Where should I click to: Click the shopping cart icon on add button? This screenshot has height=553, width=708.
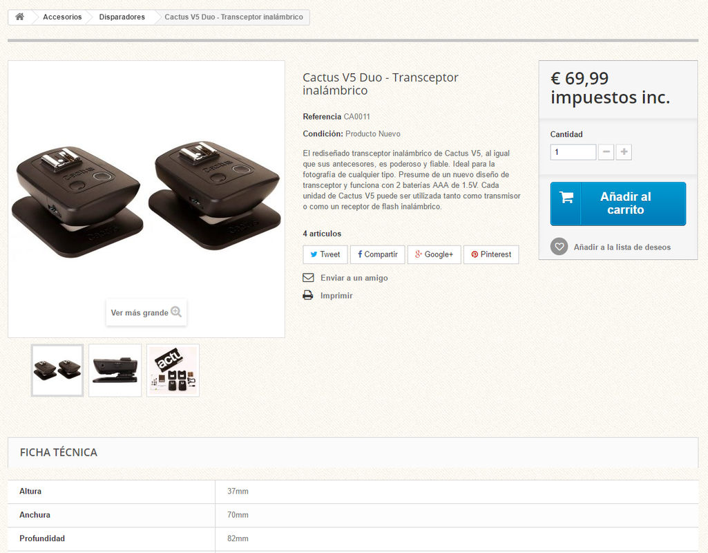[x=566, y=197]
